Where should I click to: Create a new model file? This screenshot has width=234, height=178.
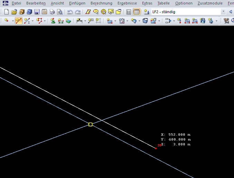(x=7, y=12)
